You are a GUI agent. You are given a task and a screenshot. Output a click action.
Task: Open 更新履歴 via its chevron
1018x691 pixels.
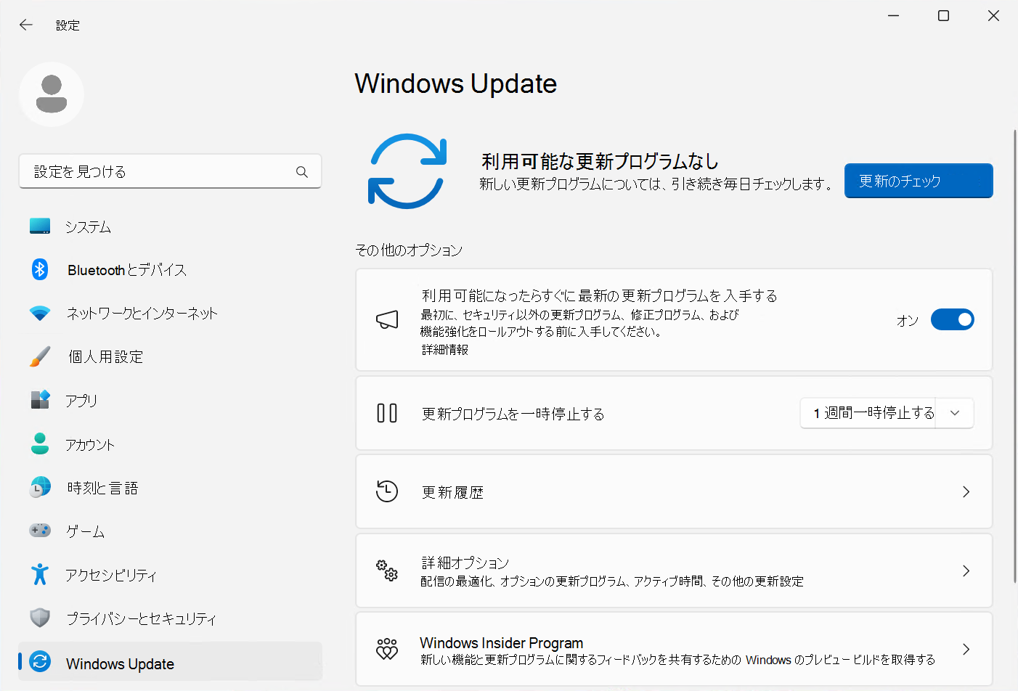coord(966,492)
